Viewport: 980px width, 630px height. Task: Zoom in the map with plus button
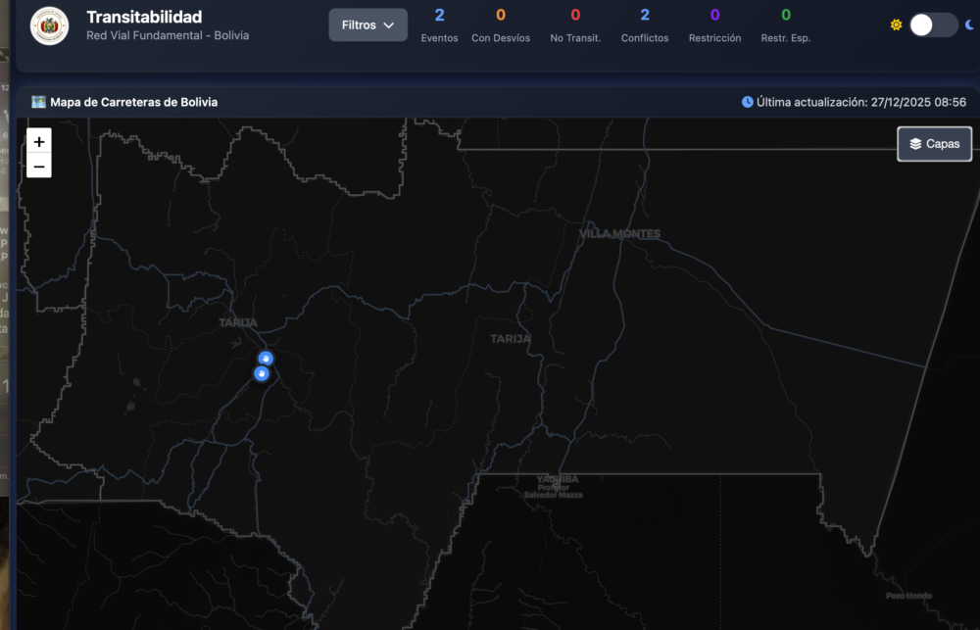(39, 142)
